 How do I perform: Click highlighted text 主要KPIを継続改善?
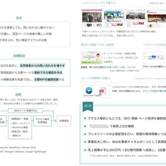[46, 80]
